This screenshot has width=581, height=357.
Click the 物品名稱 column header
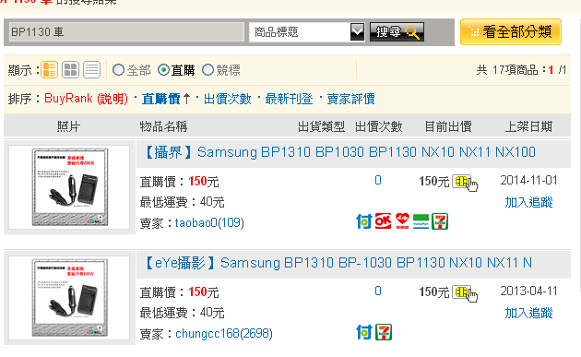click(x=163, y=126)
